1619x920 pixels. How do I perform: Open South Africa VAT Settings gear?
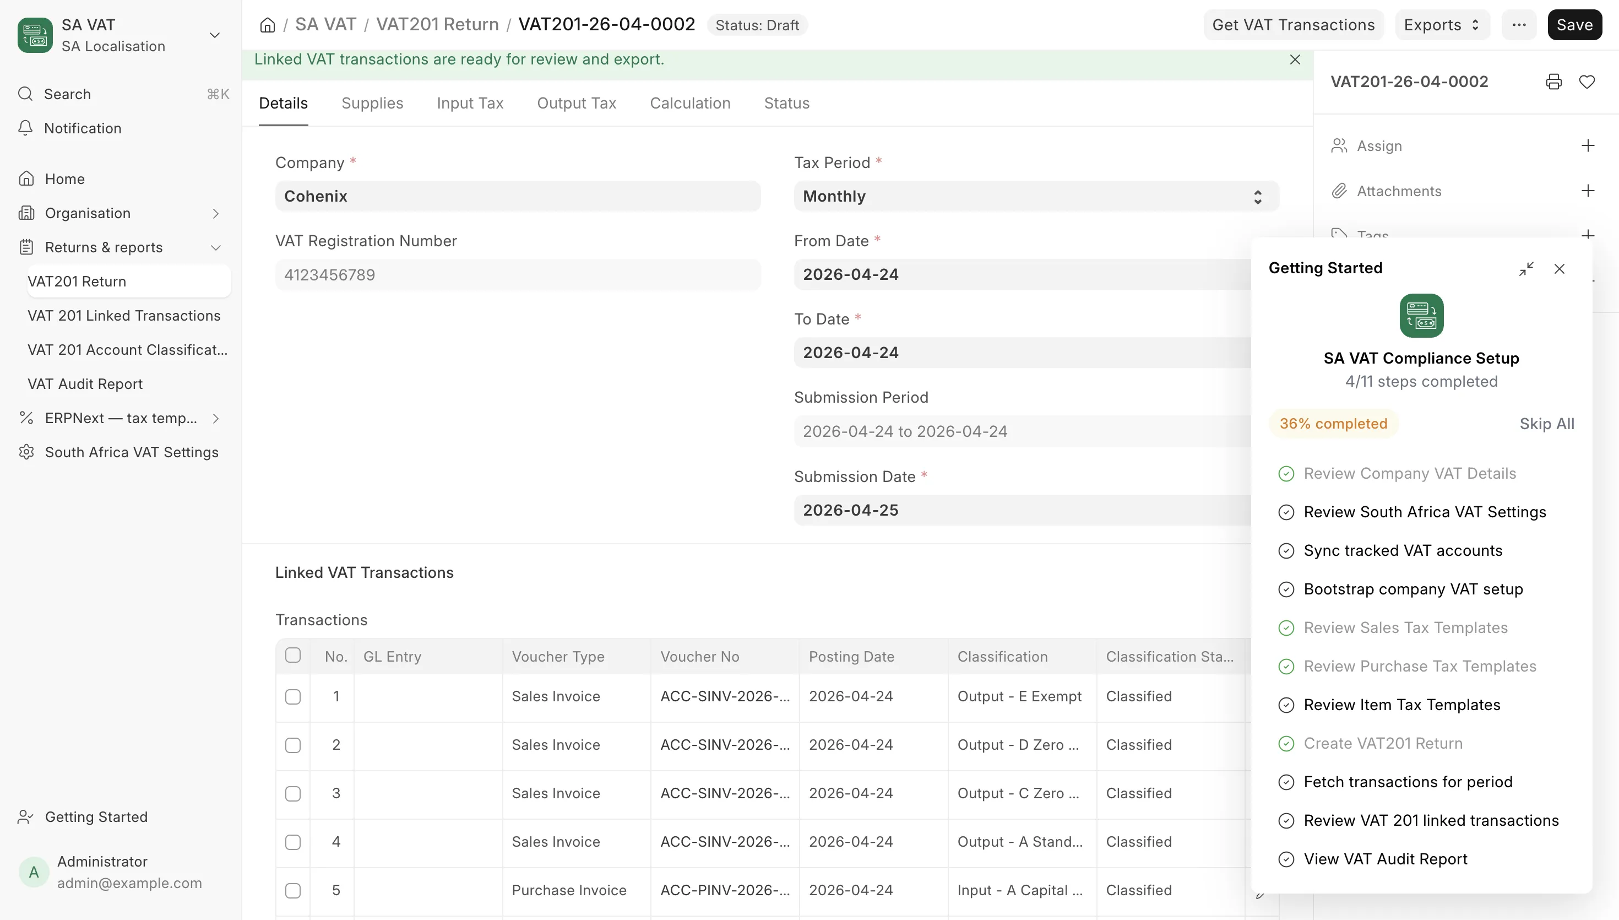point(26,452)
